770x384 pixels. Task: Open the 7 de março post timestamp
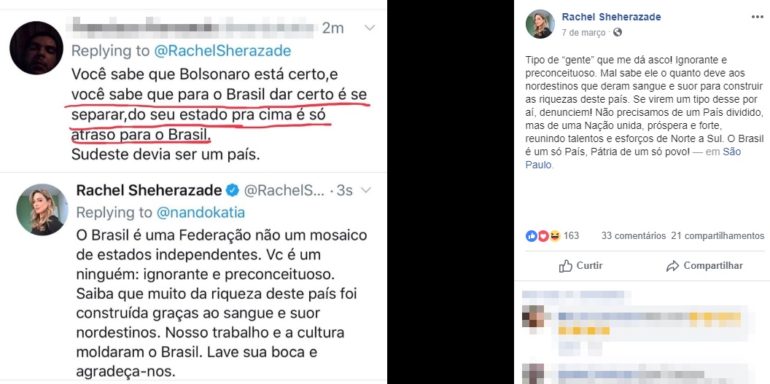click(583, 32)
